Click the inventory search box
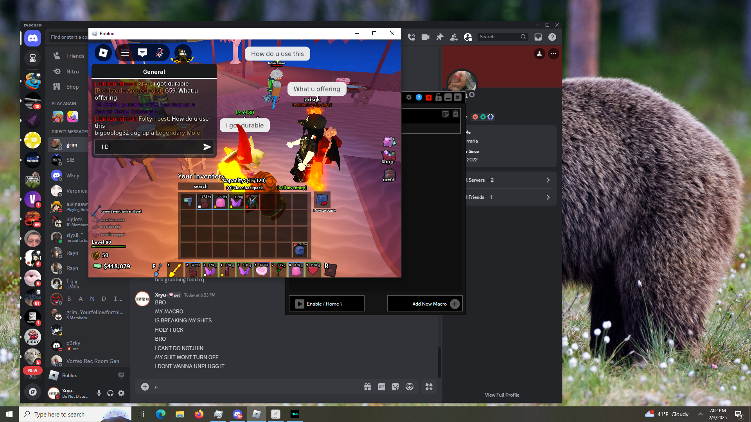The image size is (751, 422). coord(201,186)
